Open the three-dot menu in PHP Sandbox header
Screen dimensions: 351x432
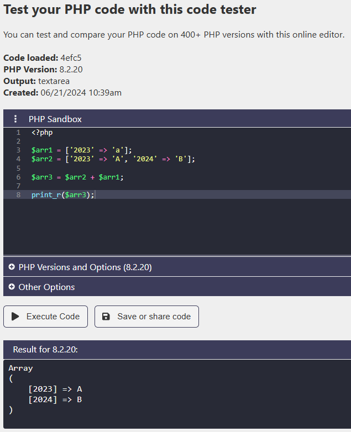[x=15, y=119]
